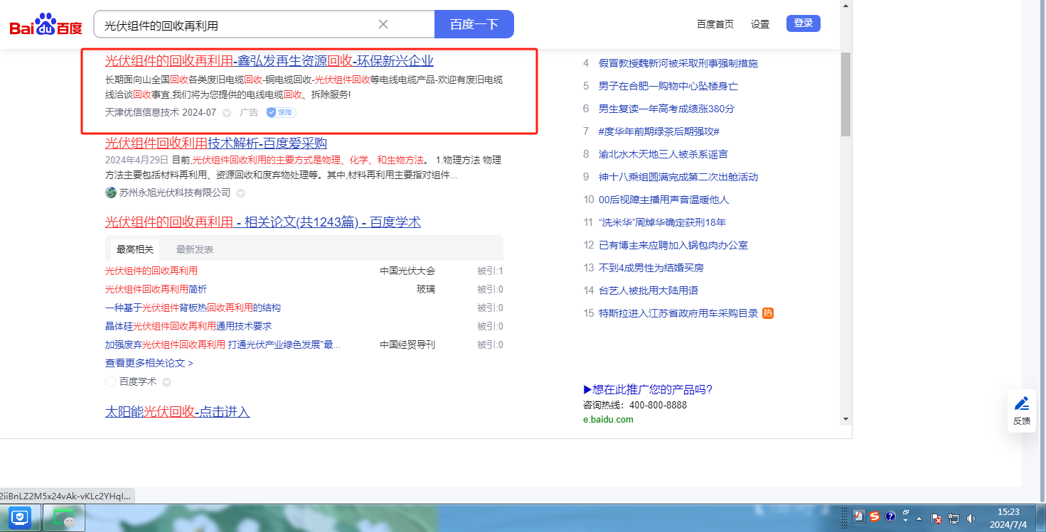The height and width of the screenshot is (532, 1046).
Task: Click inside the search input field
Action: tap(235, 25)
